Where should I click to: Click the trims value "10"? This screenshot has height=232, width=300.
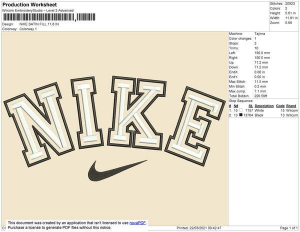256,48
